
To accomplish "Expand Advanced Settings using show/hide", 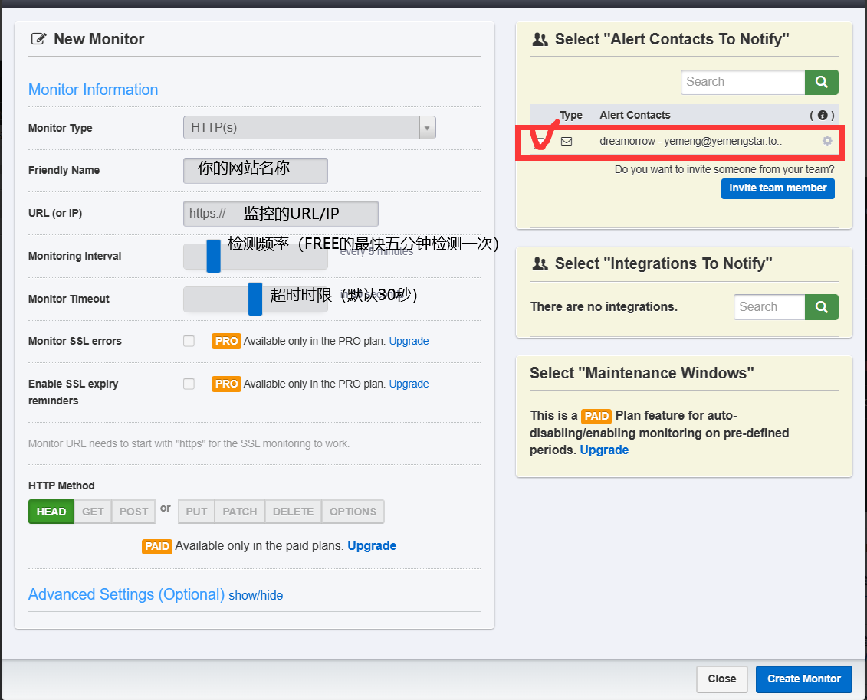I will (255, 595).
